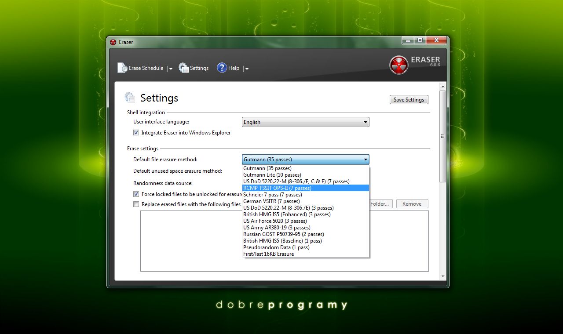Viewport: 563px width, 334px height.
Task: Toggle Force locked files to be unlocked
Action: point(136,194)
